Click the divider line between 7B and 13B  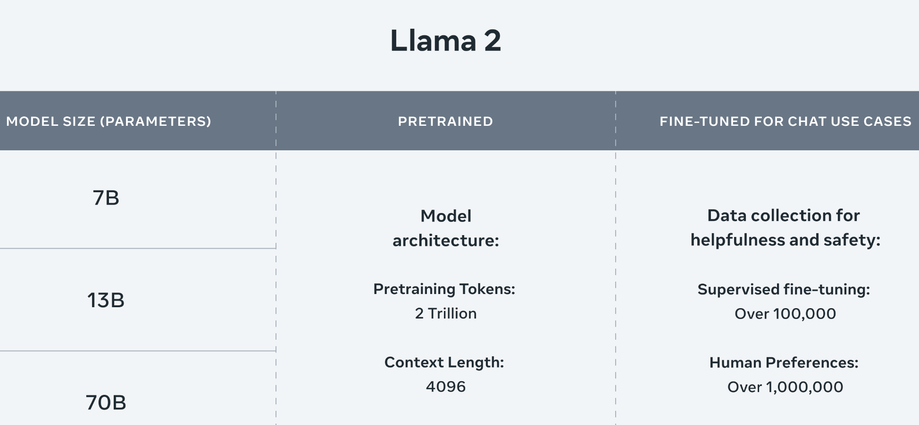point(138,248)
